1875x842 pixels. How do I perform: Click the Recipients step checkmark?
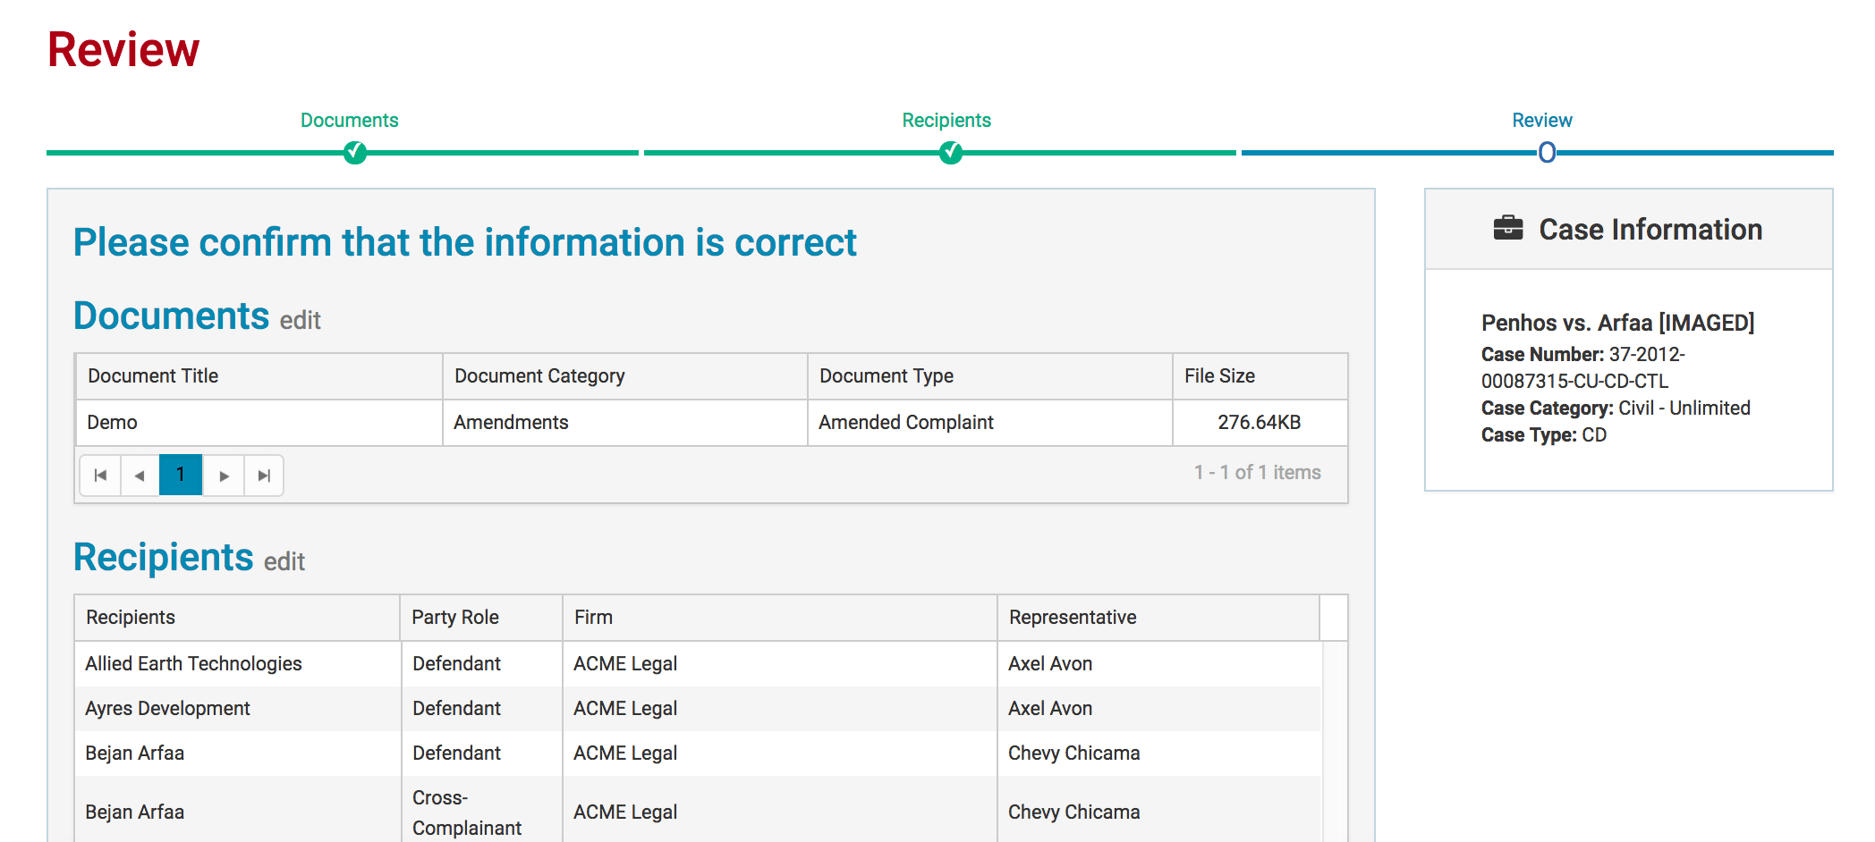[951, 153]
